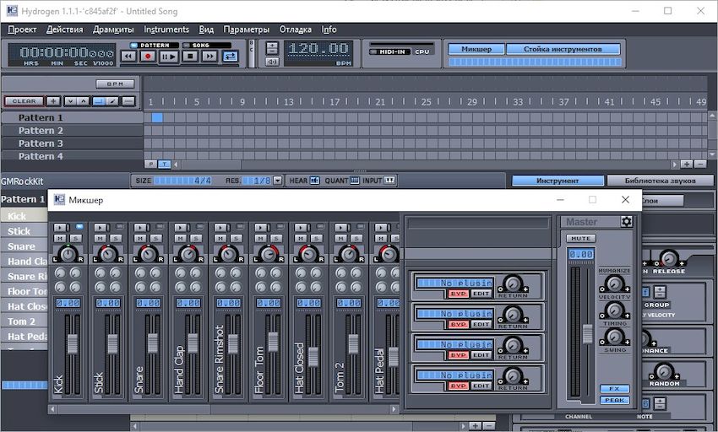Click the CLEAR song button
The width and height of the screenshot is (718, 432).
click(24, 101)
